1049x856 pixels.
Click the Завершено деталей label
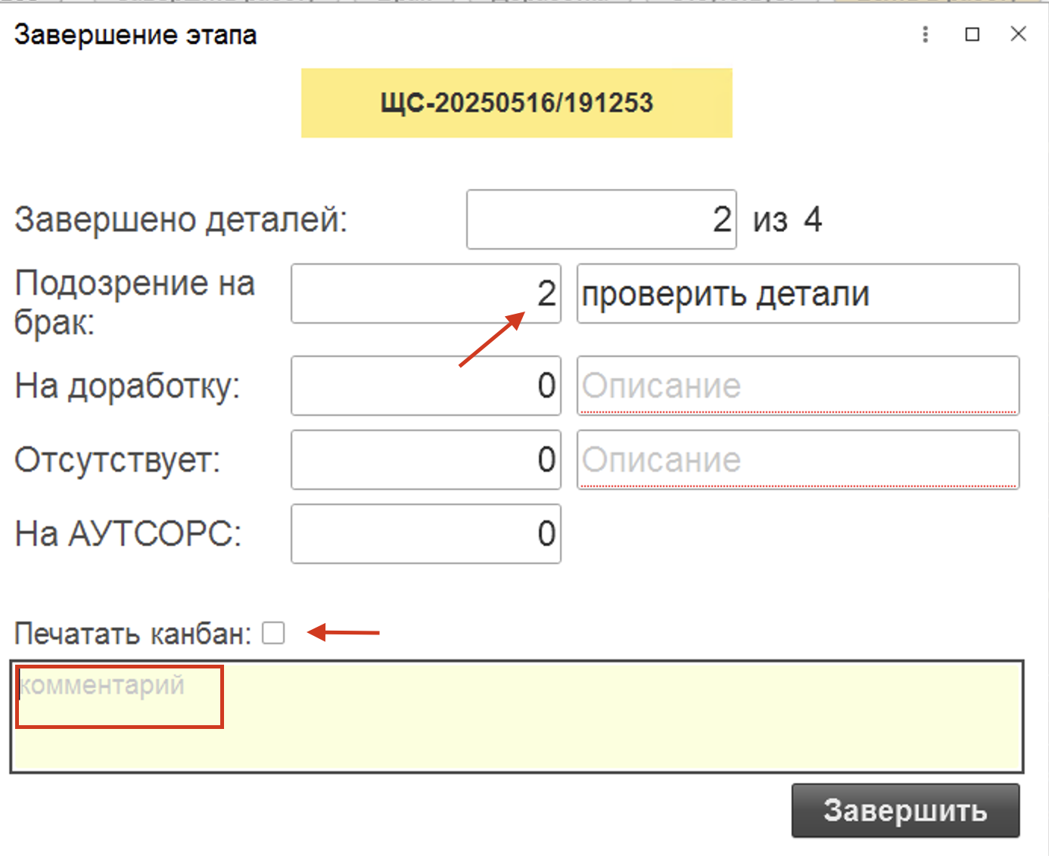click(x=181, y=220)
